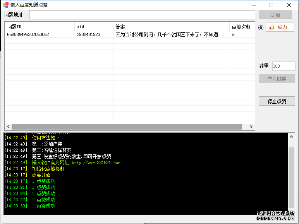Click the log line 第二:右键选择答案

click(x=52, y=150)
